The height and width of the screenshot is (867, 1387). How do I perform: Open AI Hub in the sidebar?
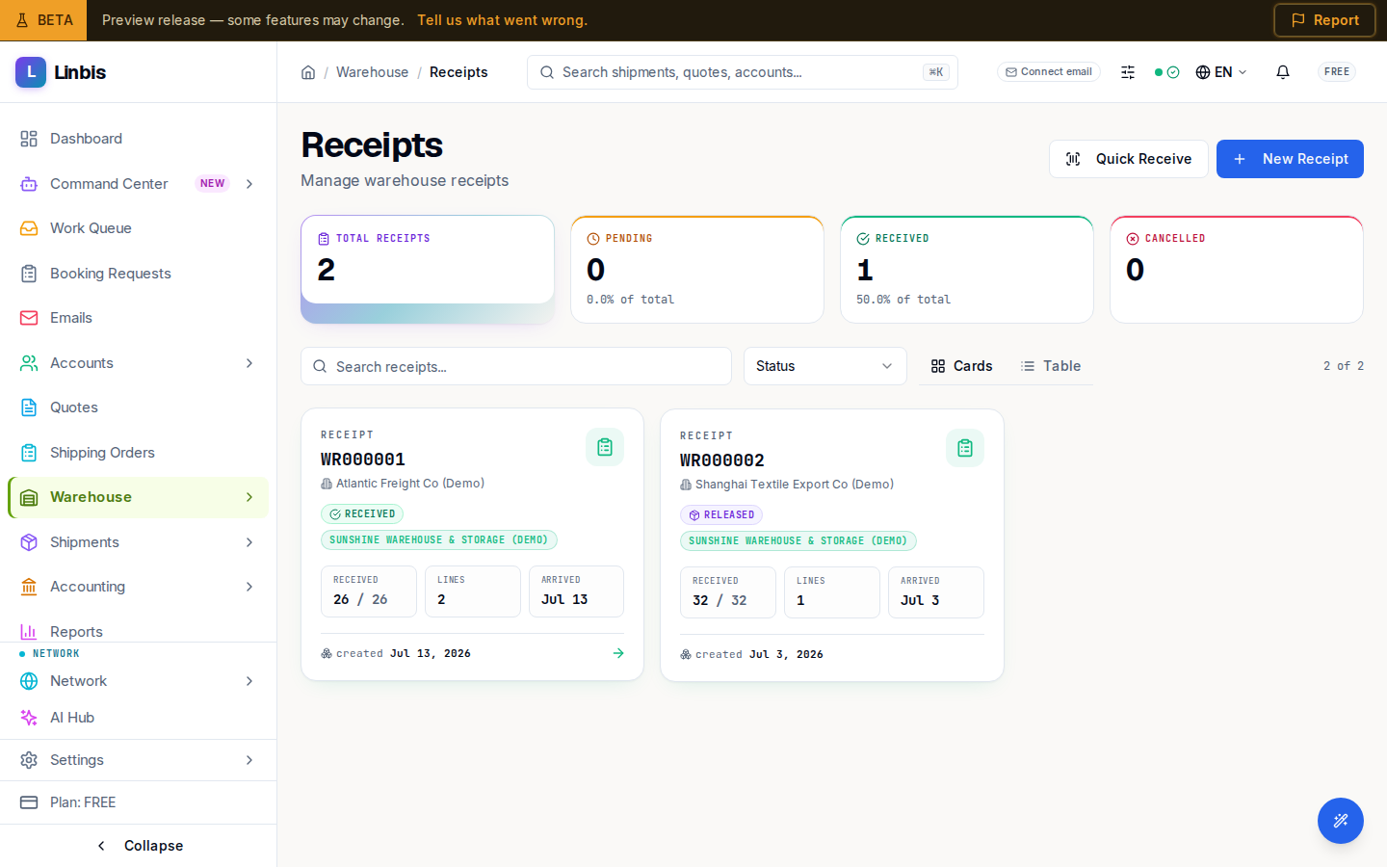coord(139,718)
